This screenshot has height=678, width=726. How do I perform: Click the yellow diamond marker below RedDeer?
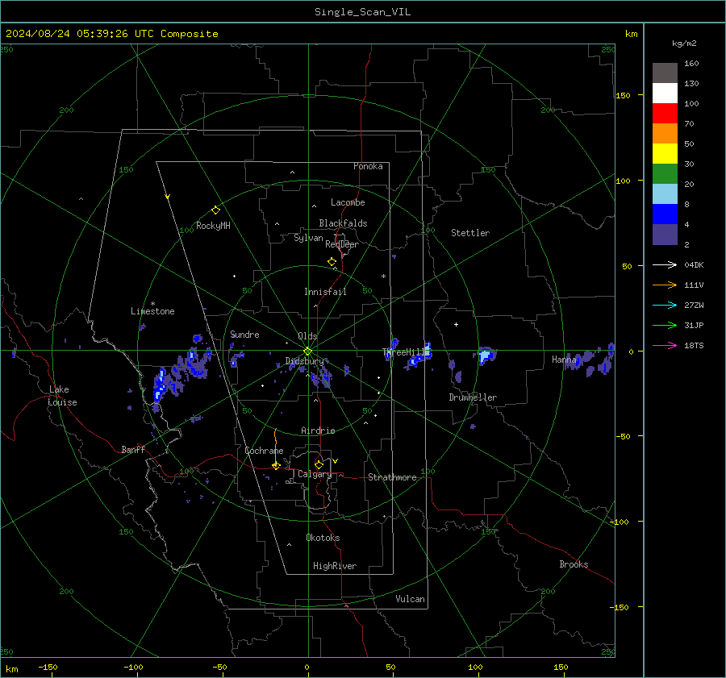tap(332, 261)
